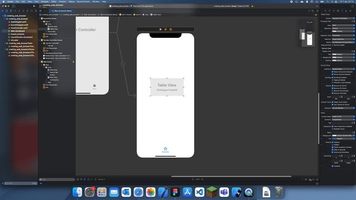
Task: Click the segue circle icon on connector
Action: coord(123,64)
